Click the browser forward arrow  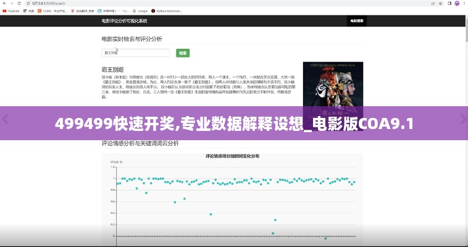point(12,3)
